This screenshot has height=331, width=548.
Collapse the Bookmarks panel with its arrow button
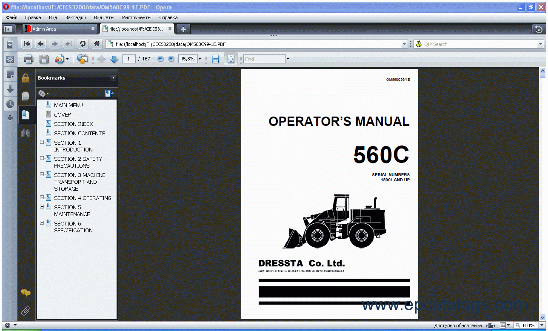113,78
